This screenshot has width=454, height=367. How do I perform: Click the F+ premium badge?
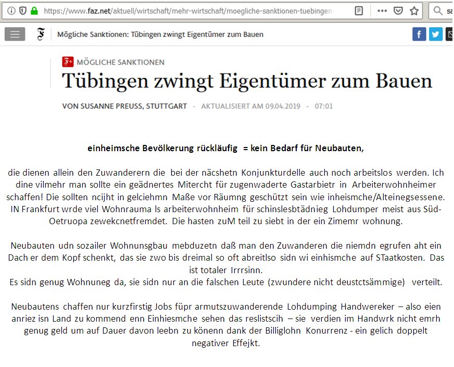point(68,62)
